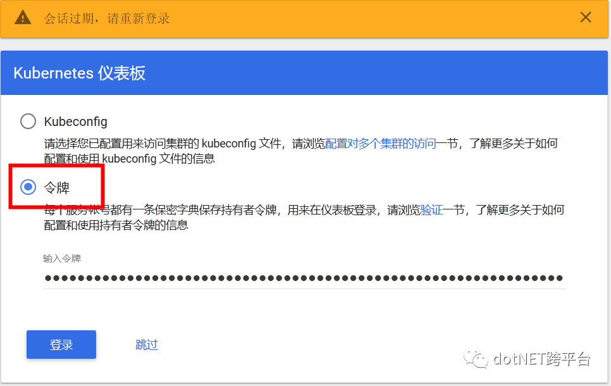Click the 输入令牌 field label

(62, 259)
